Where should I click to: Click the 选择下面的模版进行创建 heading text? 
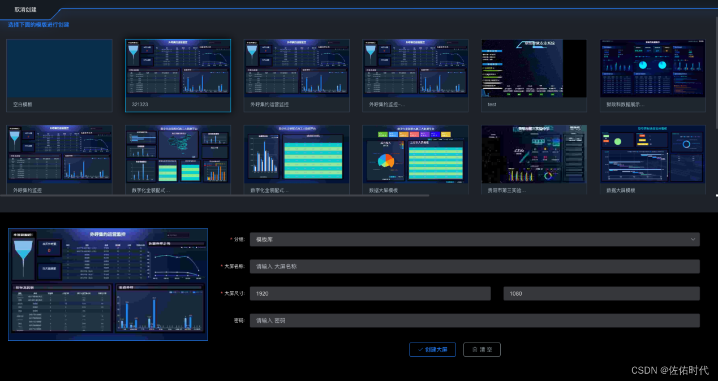tap(38, 25)
